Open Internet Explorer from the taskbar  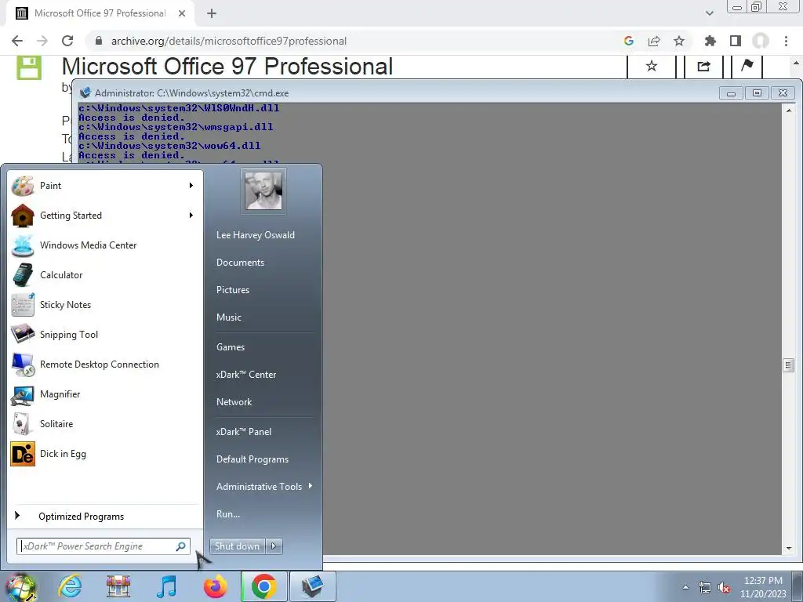point(70,586)
